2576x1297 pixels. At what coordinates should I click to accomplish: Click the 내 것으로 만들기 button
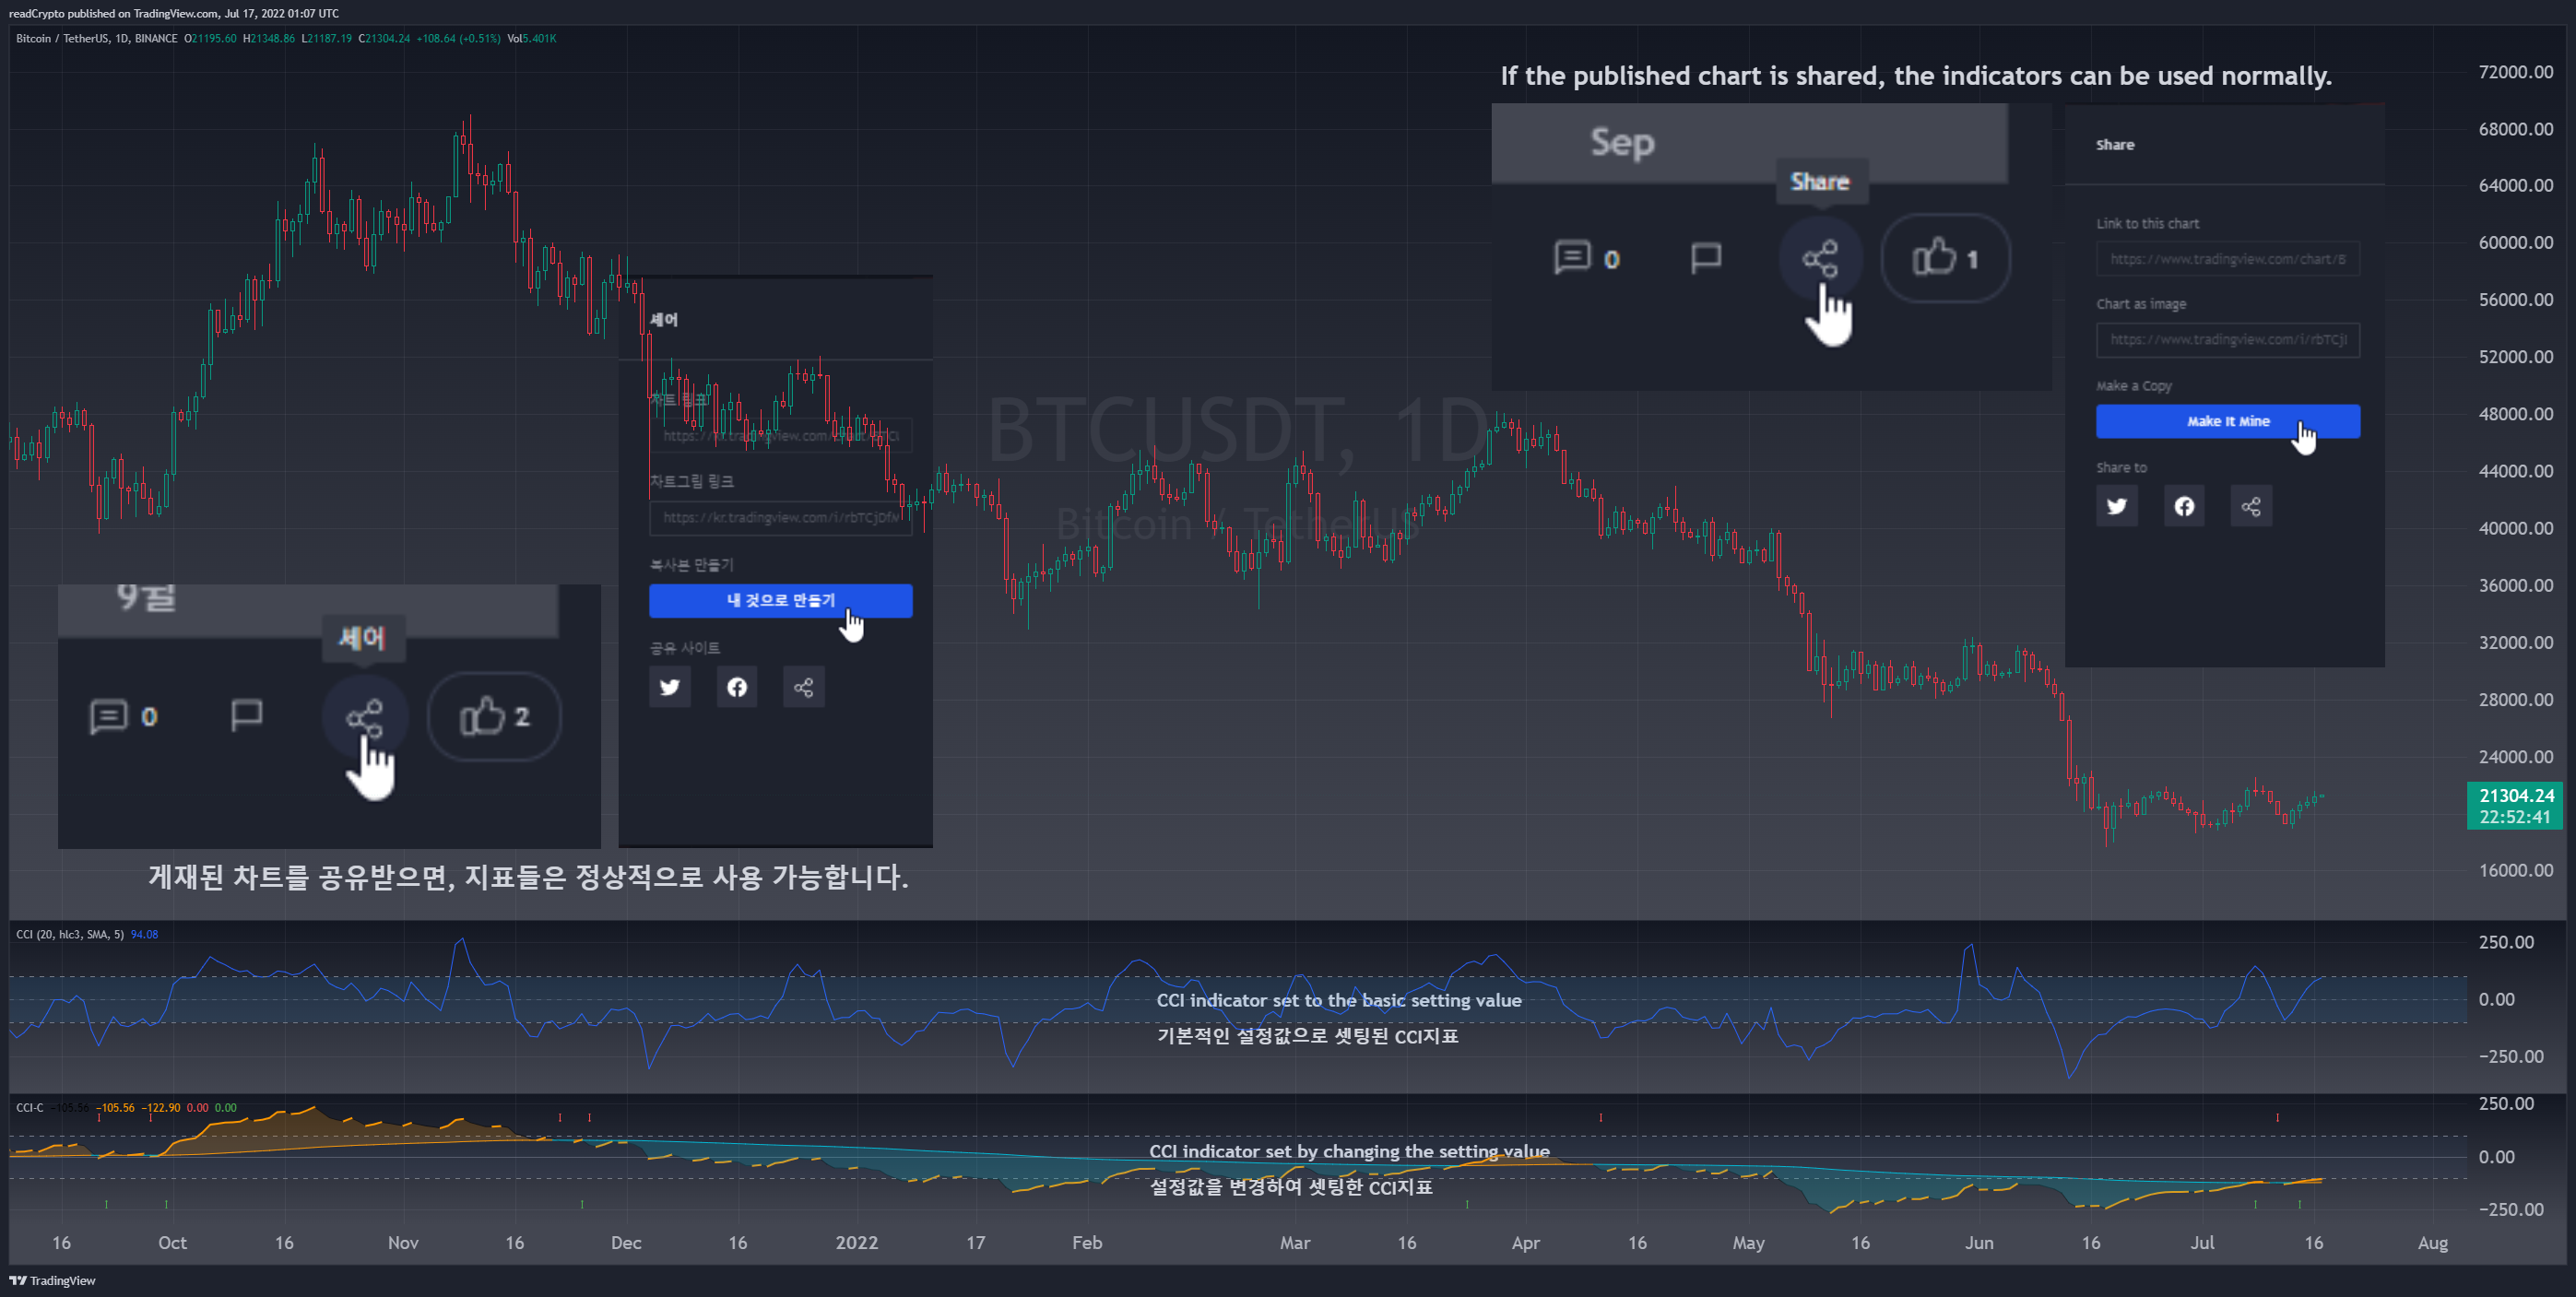click(780, 600)
